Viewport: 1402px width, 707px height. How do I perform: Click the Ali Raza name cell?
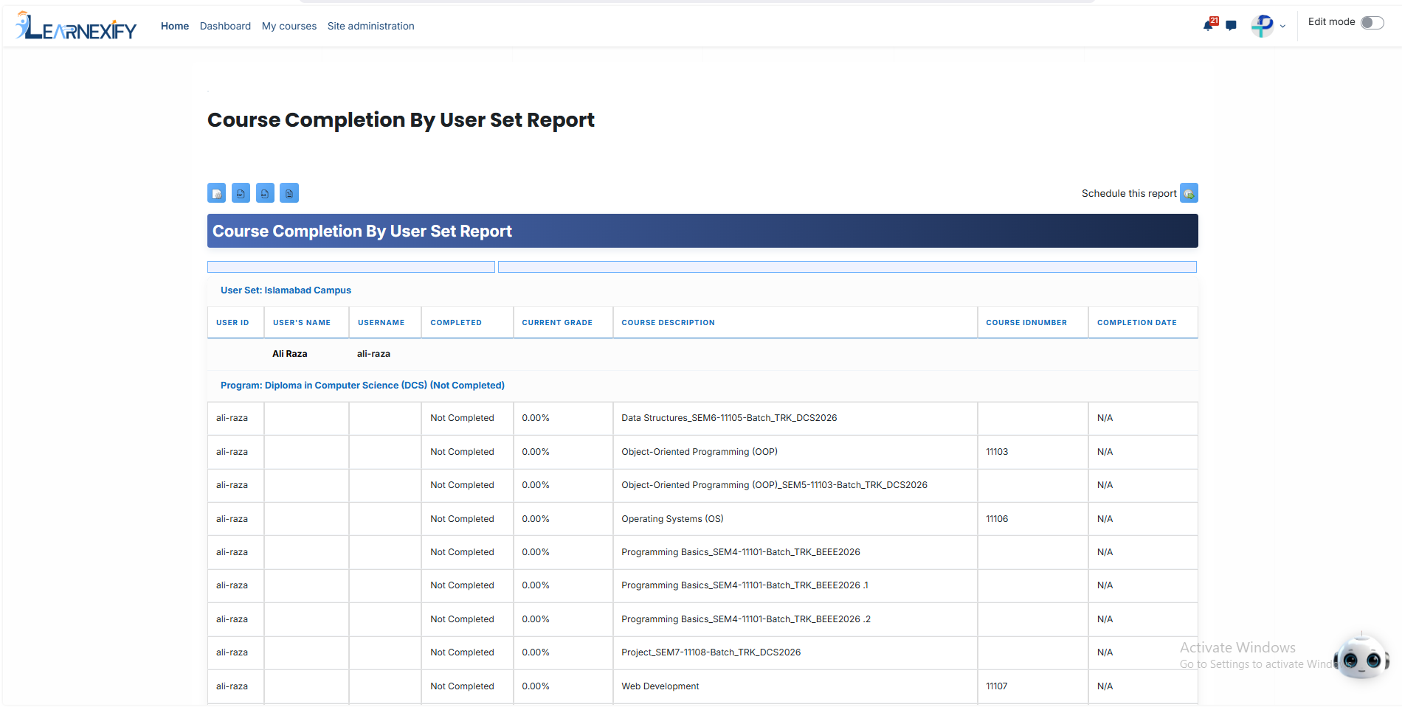pos(290,354)
